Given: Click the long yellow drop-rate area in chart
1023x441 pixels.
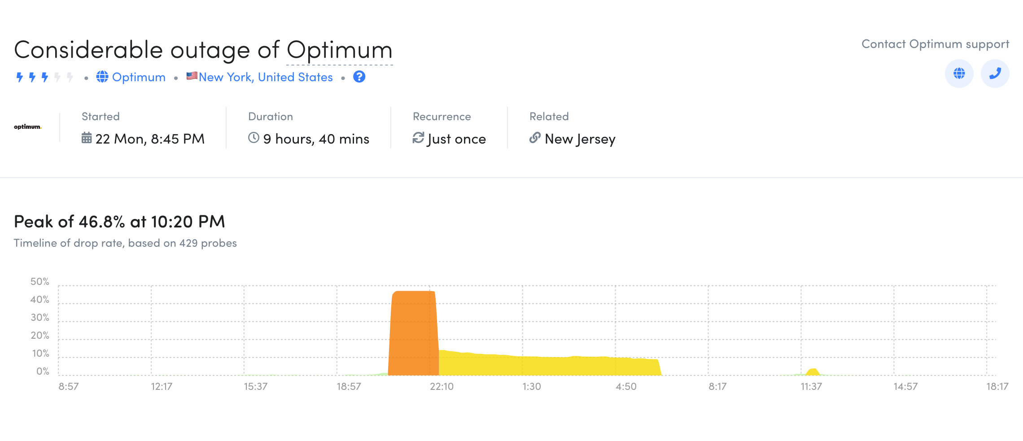Looking at the screenshot, I should [547, 366].
